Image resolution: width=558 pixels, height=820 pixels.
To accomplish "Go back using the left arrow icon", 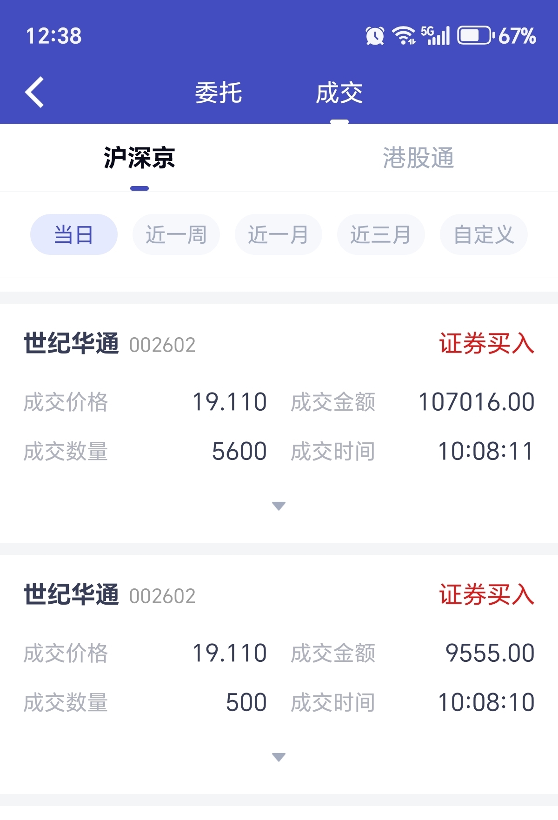I will 34,92.
